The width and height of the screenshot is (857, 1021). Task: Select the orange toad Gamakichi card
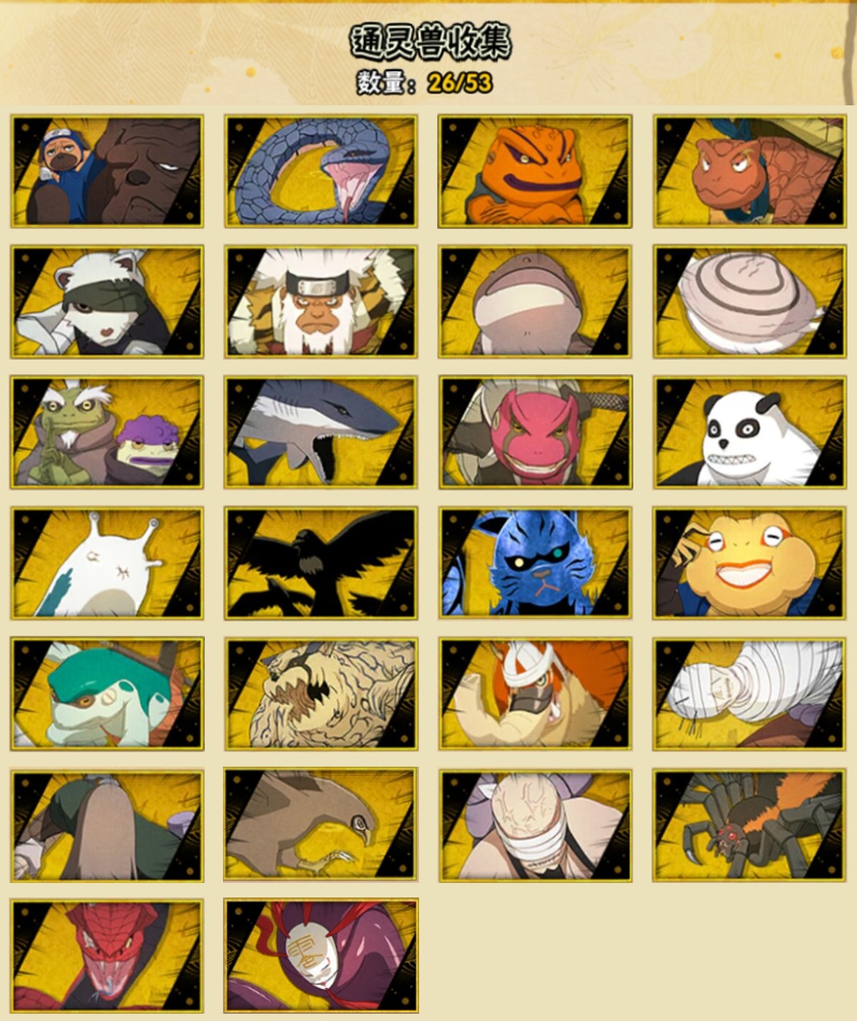point(535,171)
